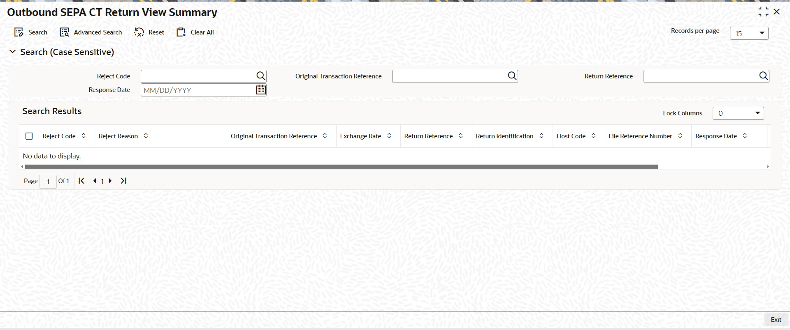Viewport: 790px width, 330px height.
Task: Open the Lock Columns dropdown
Action: pyautogui.click(x=738, y=113)
